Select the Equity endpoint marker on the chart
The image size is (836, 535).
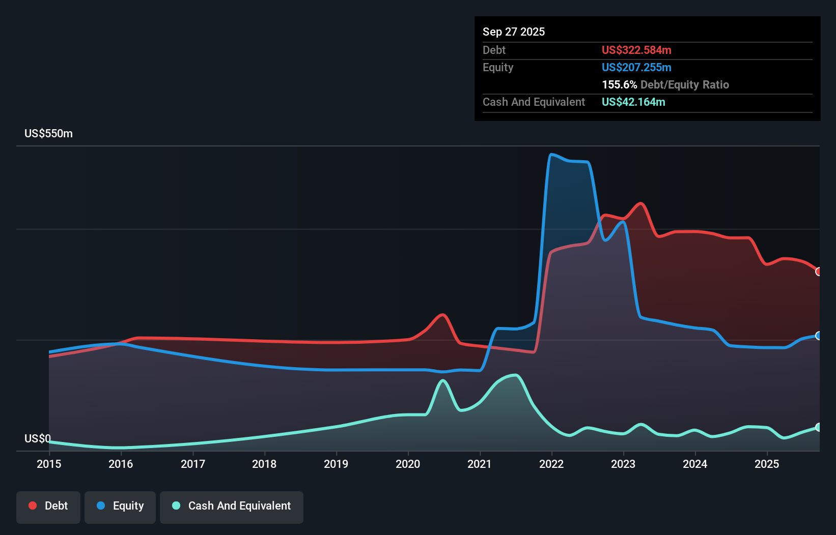point(818,335)
